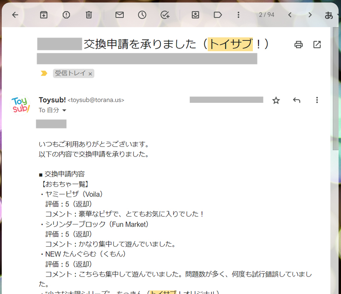This screenshot has width=341, height=294.
Task: Click the vertical scrollbar thumb
Action: pyautogui.click(x=335, y=88)
